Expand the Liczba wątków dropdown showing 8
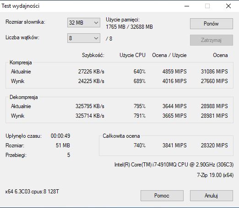 click(84, 38)
